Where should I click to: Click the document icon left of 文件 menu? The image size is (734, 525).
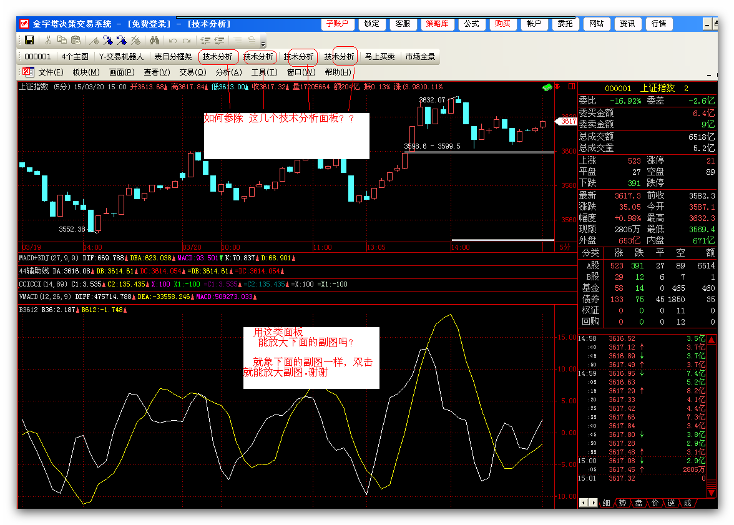point(28,72)
